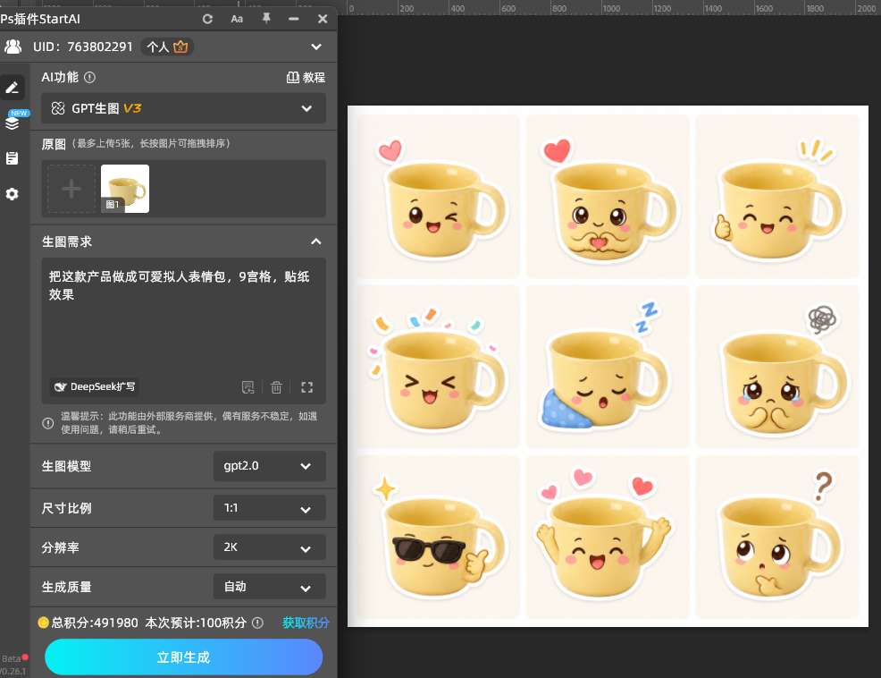The height and width of the screenshot is (678, 881).
Task: Open the GPT生图 V3 function dropdown
Action: coord(184,108)
